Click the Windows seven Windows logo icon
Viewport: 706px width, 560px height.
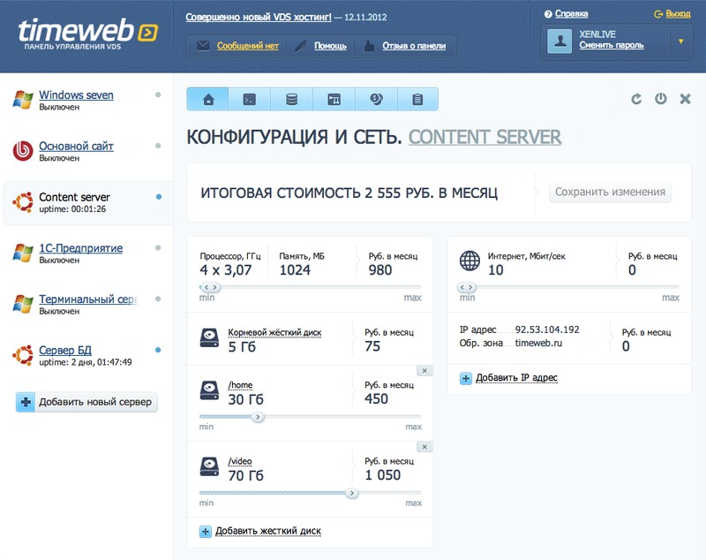click(23, 100)
